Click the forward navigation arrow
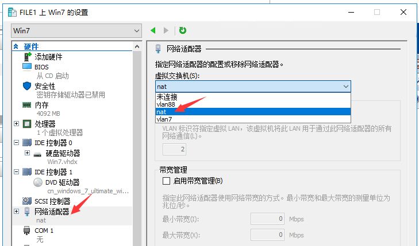 coord(166,30)
